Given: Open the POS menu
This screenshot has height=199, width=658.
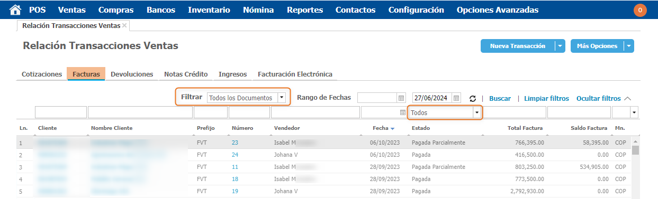Looking at the screenshot, I should tap(37, 10).
